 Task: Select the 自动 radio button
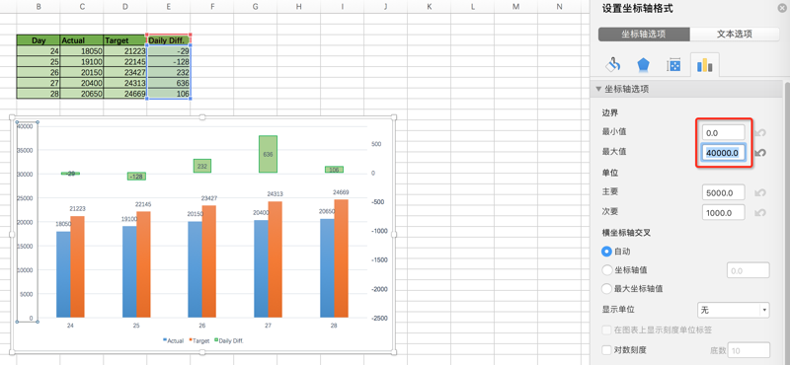(x=607, y=251)
